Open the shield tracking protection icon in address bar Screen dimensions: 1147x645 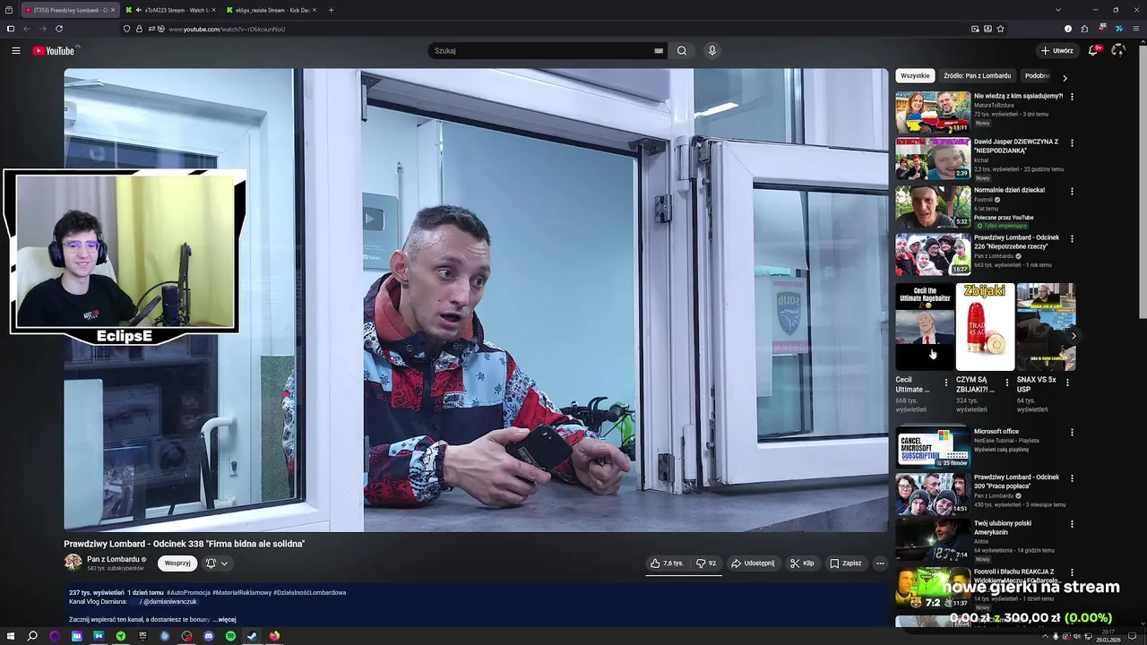click(127, 29)
